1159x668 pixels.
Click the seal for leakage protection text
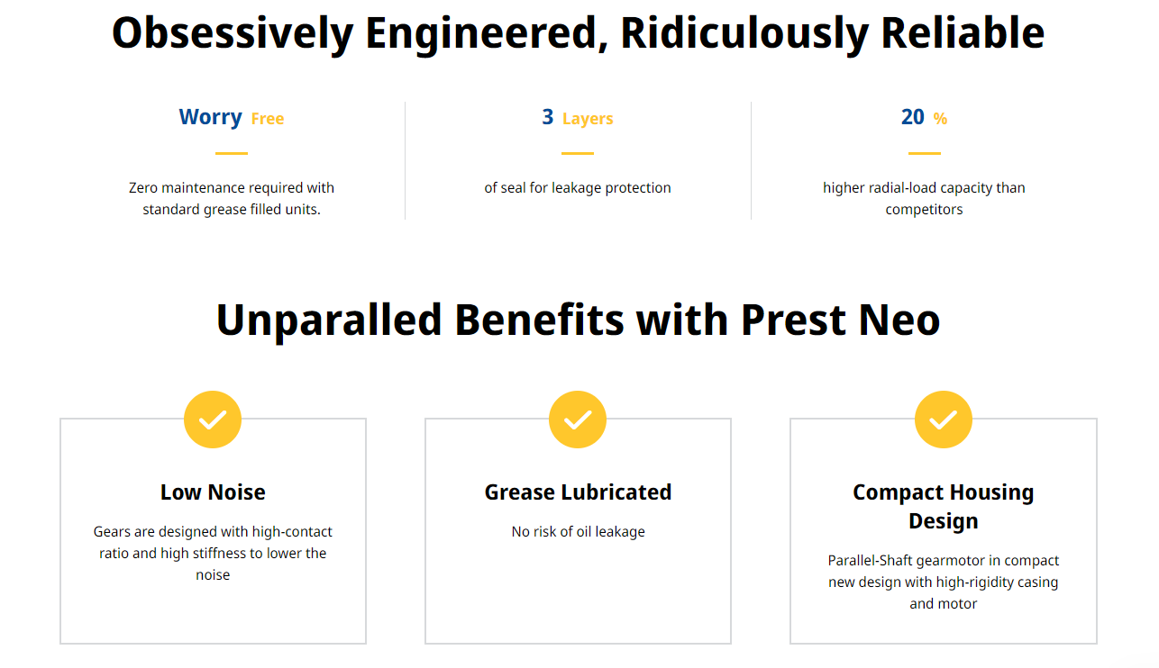[x=578, y=188]
